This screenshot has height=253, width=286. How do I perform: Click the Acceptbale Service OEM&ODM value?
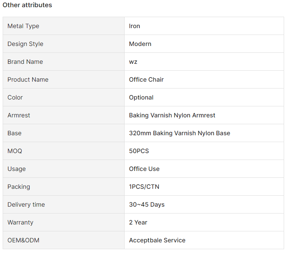pyautogui.click(x=157, y=240)
